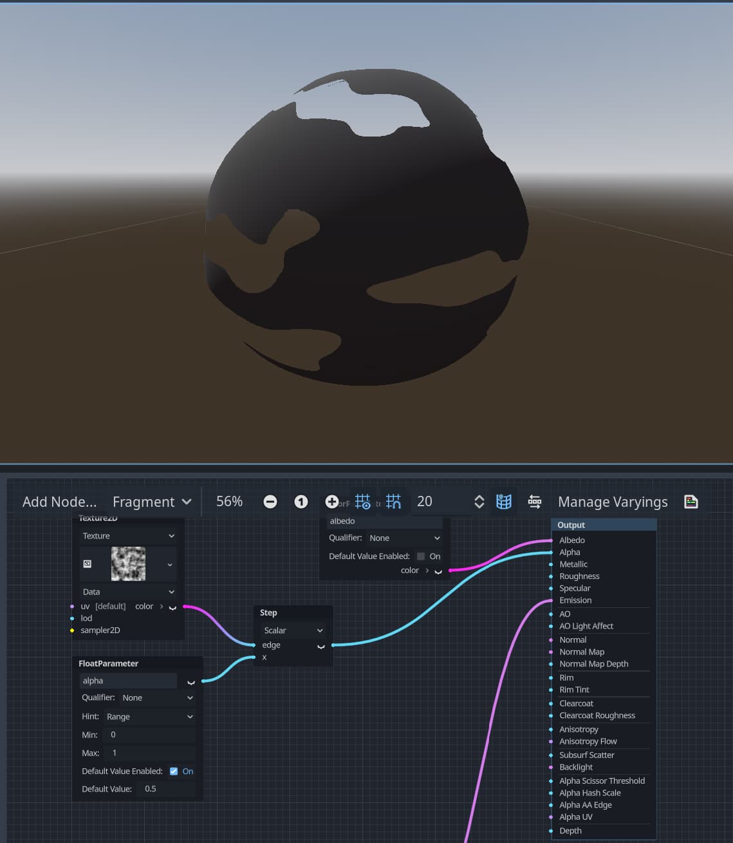Switch shader stage using the Fragment selector
This screenshot has width=733, height=843.
[x=151, y=501]
